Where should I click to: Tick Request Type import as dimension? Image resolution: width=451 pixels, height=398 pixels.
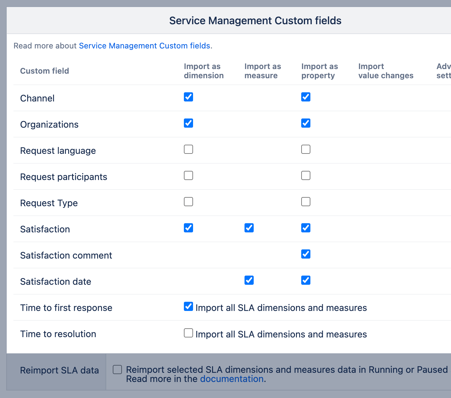tap(188, 202)
